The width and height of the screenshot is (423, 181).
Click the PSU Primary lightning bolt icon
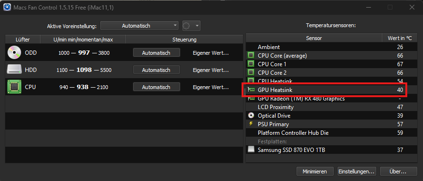click(x=251, y=124)
